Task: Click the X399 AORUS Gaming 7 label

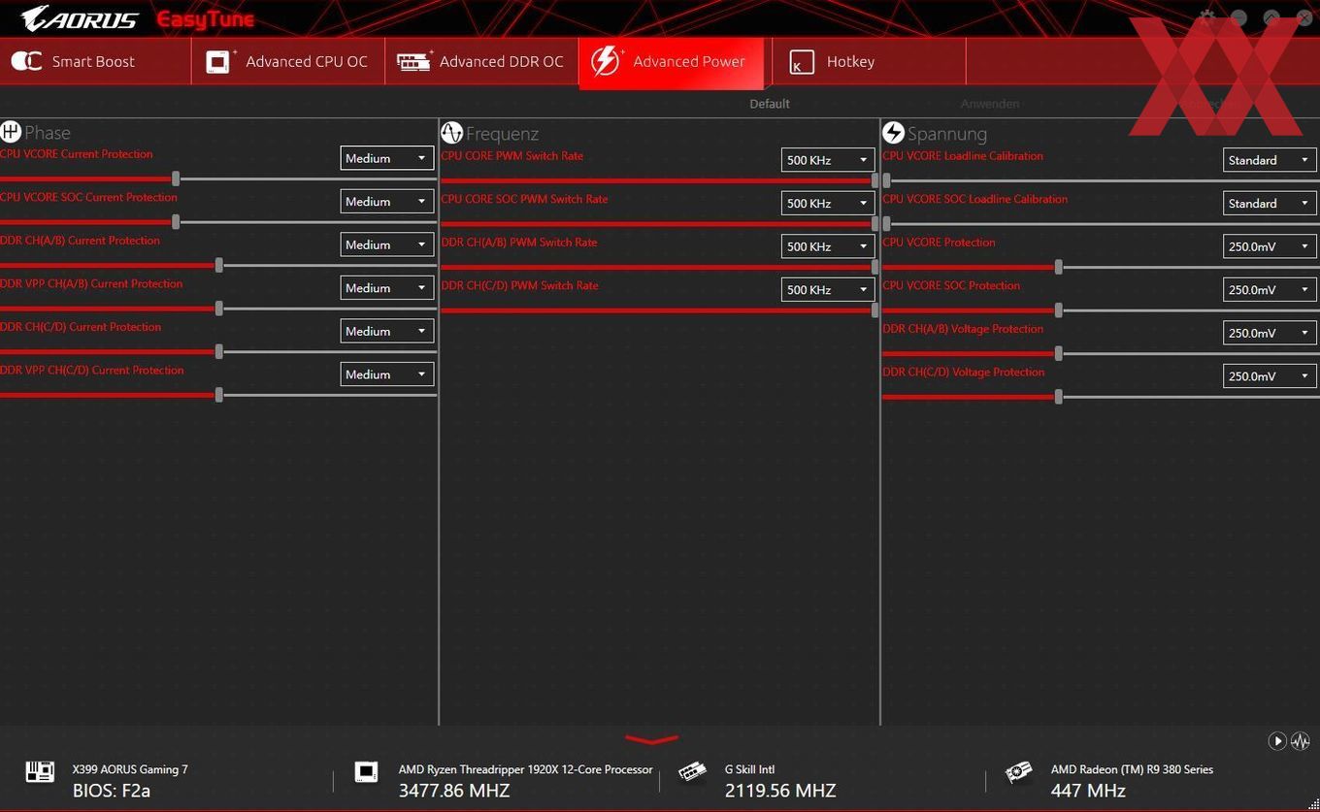Action: click(x=130, y=769)
